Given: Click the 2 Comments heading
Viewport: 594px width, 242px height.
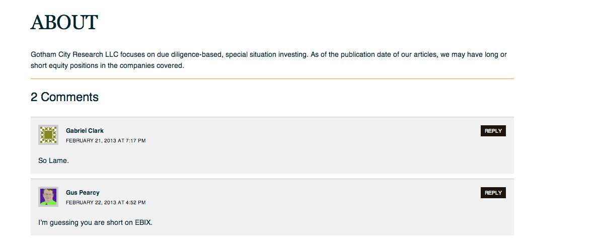Looking at the screenshot, I should 64,97.
